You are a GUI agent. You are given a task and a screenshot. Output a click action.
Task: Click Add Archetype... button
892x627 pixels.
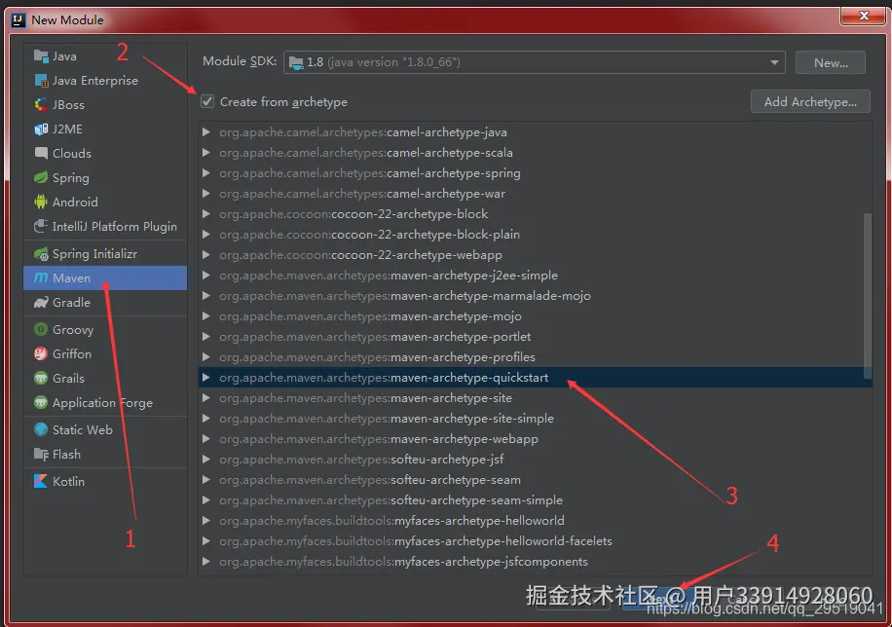(x=810, y=102)
